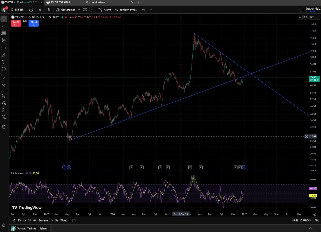The width and height of the screenshot is (321, 232).
Task: Set the date range to 3A
Action: (30, 221)
